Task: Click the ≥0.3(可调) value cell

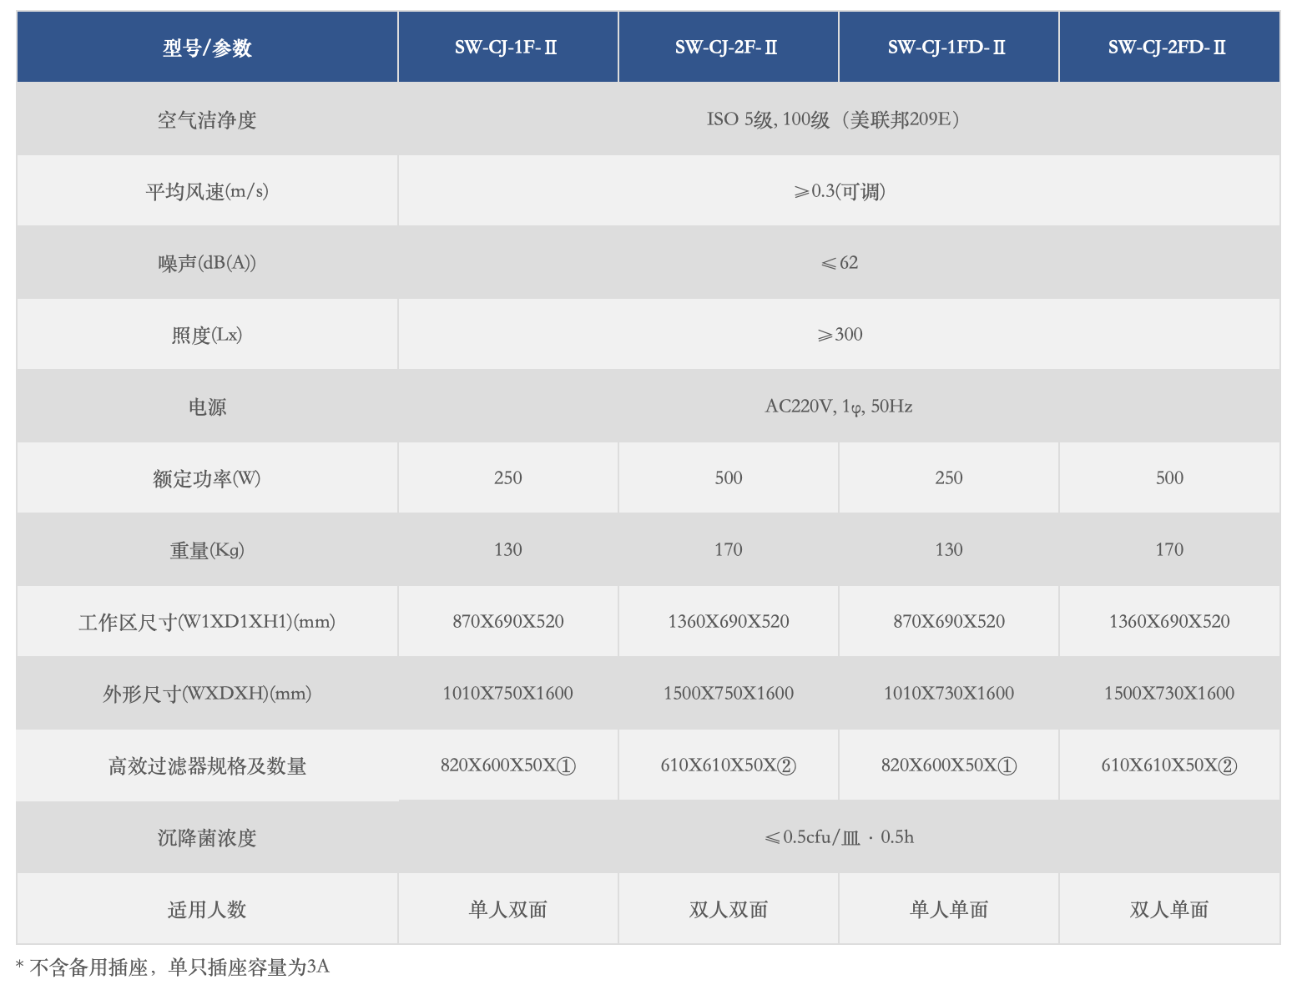Action: point(838,191)
